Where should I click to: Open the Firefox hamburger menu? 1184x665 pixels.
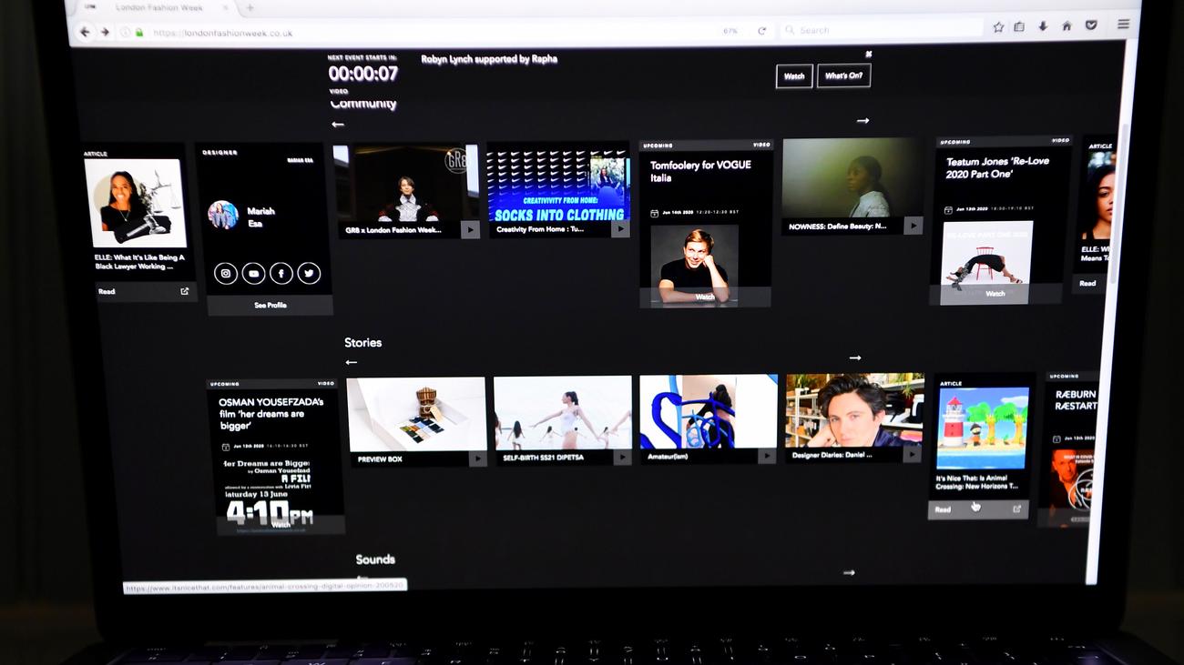pyautogui.click(x=1123, y=25)
